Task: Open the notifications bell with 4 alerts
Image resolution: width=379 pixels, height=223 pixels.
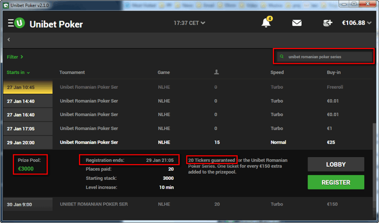Action: (x=266, y=23)
